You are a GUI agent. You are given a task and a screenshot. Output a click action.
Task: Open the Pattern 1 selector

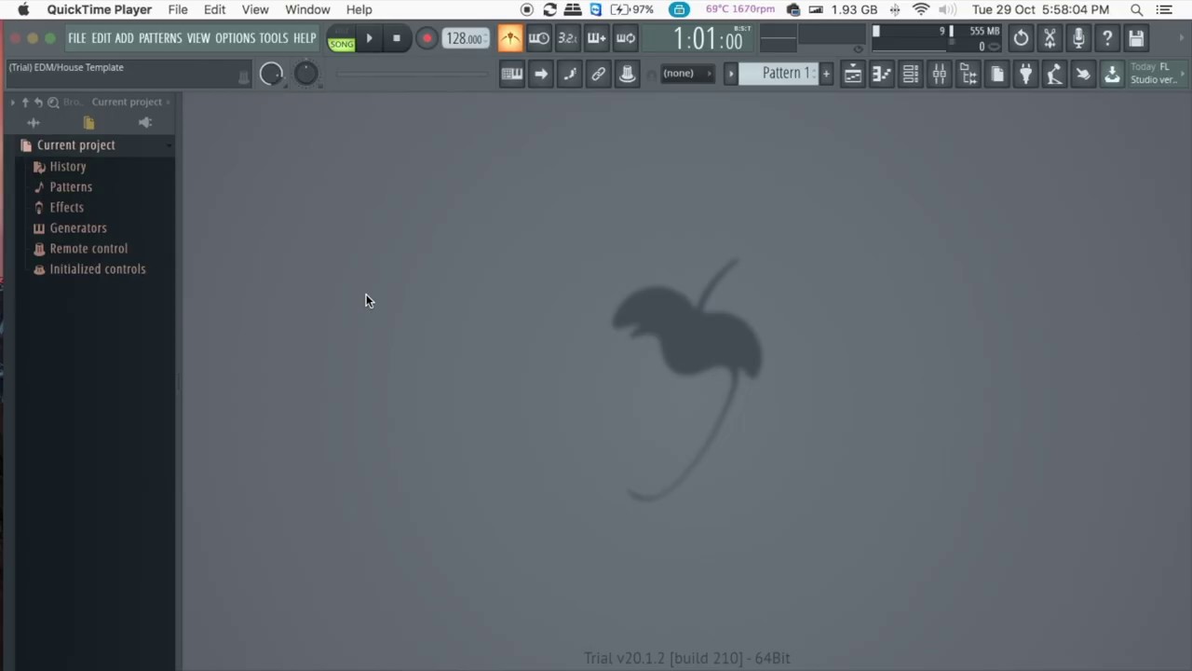tap(779, 74)
